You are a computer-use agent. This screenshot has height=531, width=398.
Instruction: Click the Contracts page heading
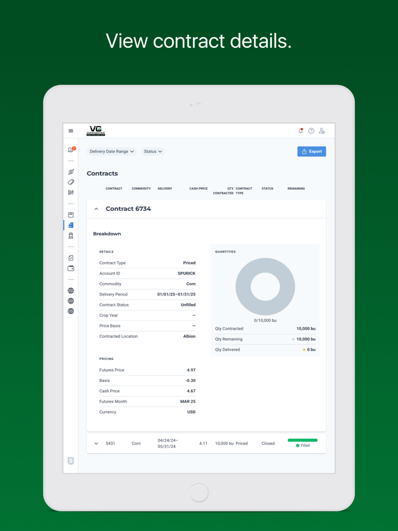[102, 173]
